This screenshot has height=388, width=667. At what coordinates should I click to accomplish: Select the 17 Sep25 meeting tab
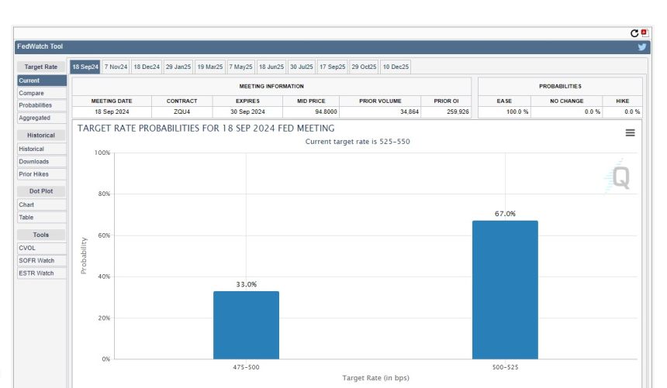(x=333, y=67)
